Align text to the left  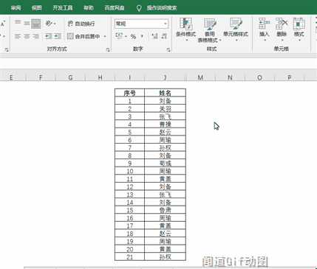point(18,36)
